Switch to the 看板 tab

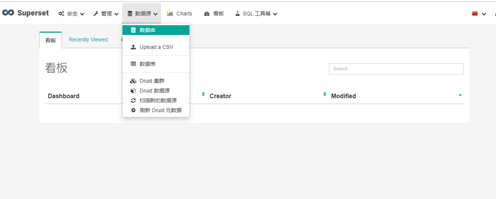(x=50, y=40)
